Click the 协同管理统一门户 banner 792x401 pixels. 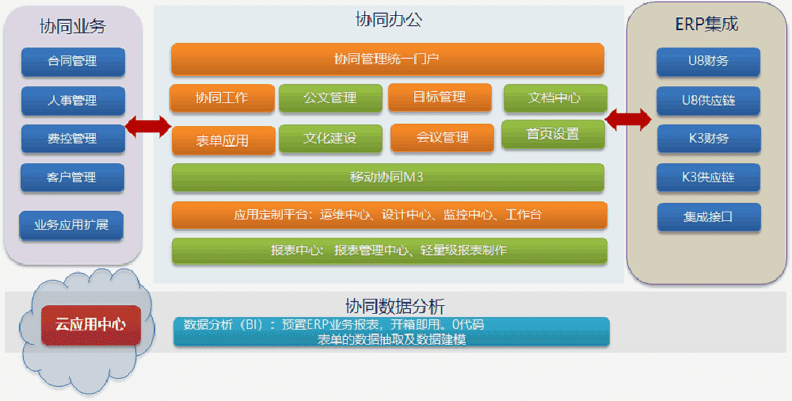click(x=387, y=59)
